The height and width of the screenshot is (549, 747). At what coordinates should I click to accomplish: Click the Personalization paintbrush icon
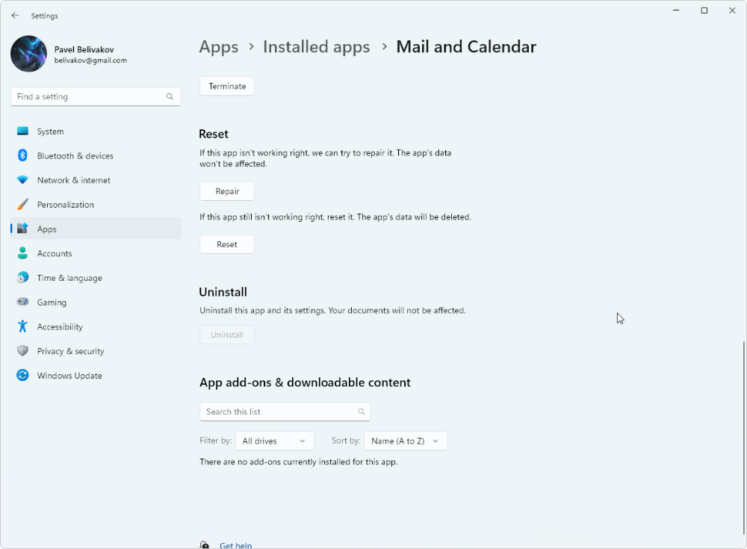22,204
